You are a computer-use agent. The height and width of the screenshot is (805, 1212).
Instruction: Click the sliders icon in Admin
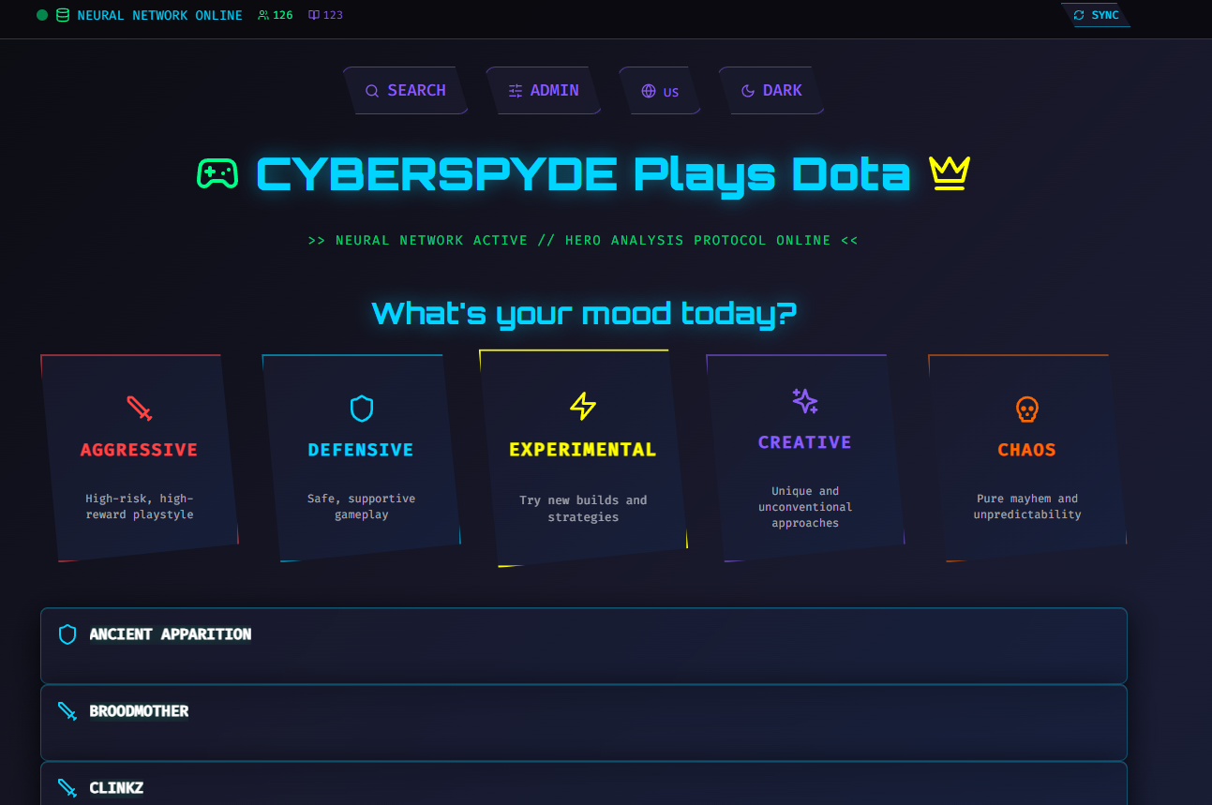[516, 91]
